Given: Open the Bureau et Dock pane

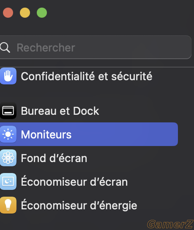Looking at the screenshot, I should pyautogui.click(x=60, y=111).
